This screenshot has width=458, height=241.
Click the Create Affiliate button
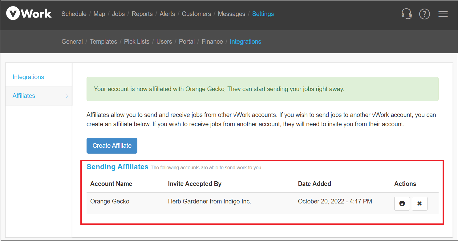click(112, 146)
